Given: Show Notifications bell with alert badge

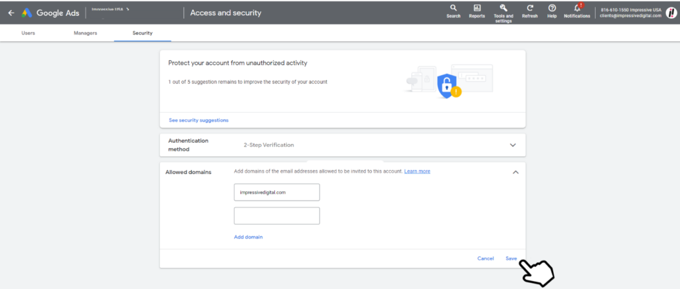Looking at the screenshot, I should point(576,8).
